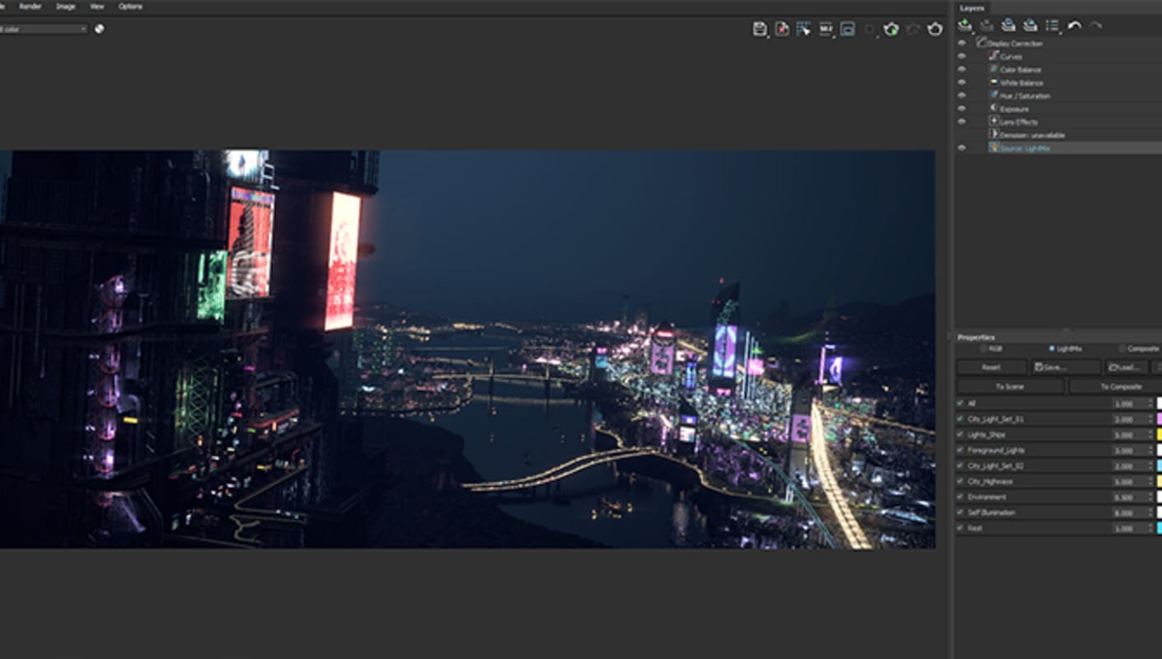1162x659 pixels.
Task: Click the To Scene button
Action: [x=1010, y=386]
